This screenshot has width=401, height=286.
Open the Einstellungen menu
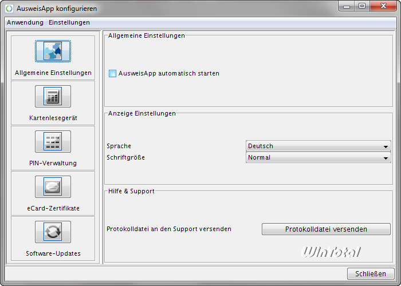(x=69, y=22)
